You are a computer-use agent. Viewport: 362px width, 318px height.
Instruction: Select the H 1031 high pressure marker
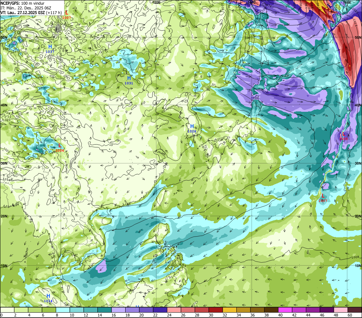129,80
